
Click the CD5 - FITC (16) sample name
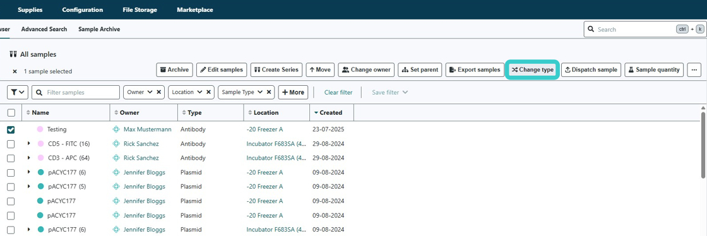[x=69, y=144]
